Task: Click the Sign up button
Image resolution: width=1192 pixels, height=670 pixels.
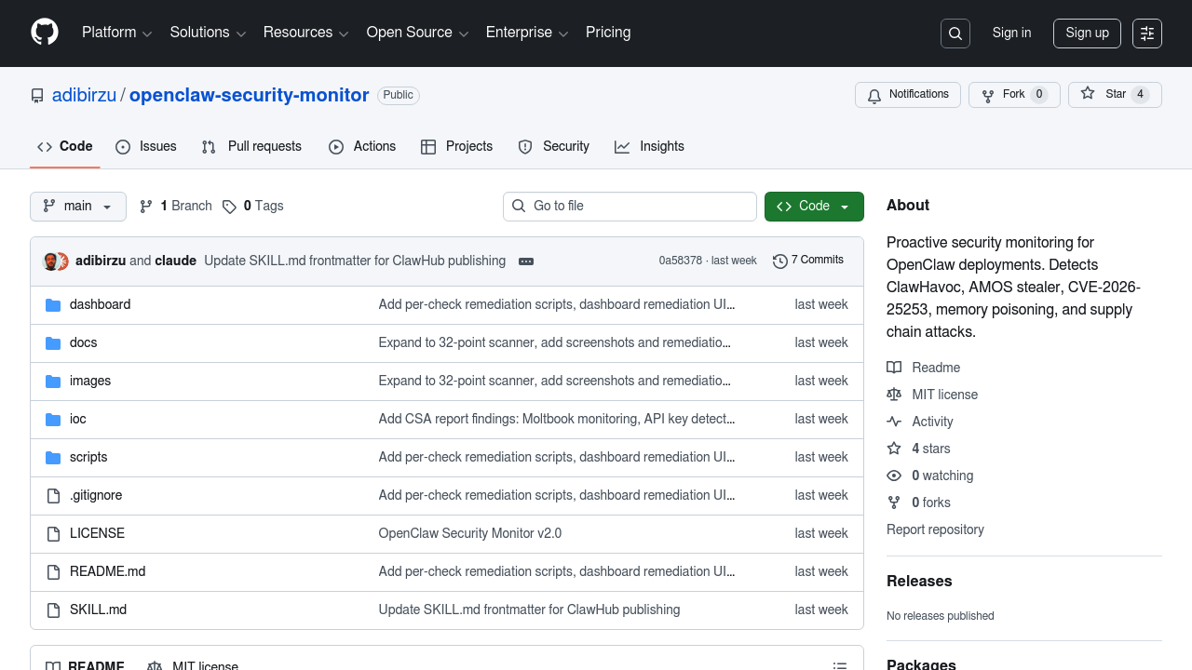Action: 1087,33
